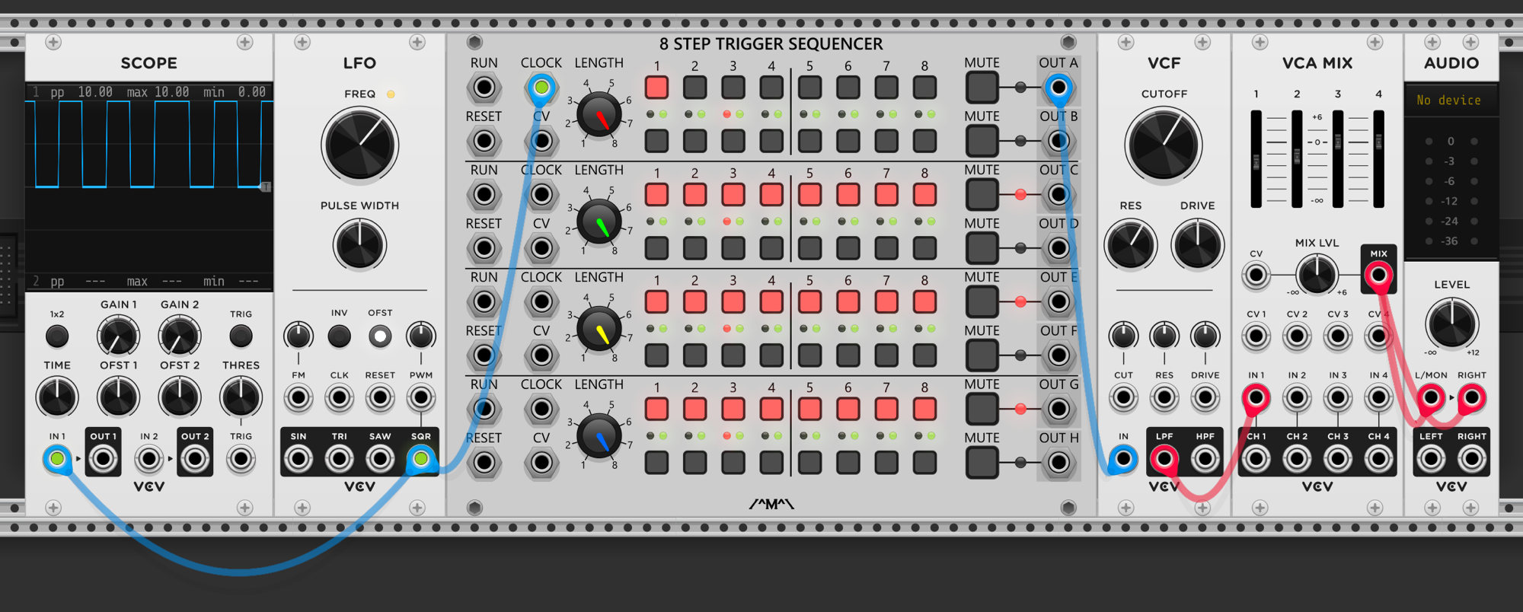Click the VCF IN jack
The image size is (1523, 612).
pos(1123,459)
